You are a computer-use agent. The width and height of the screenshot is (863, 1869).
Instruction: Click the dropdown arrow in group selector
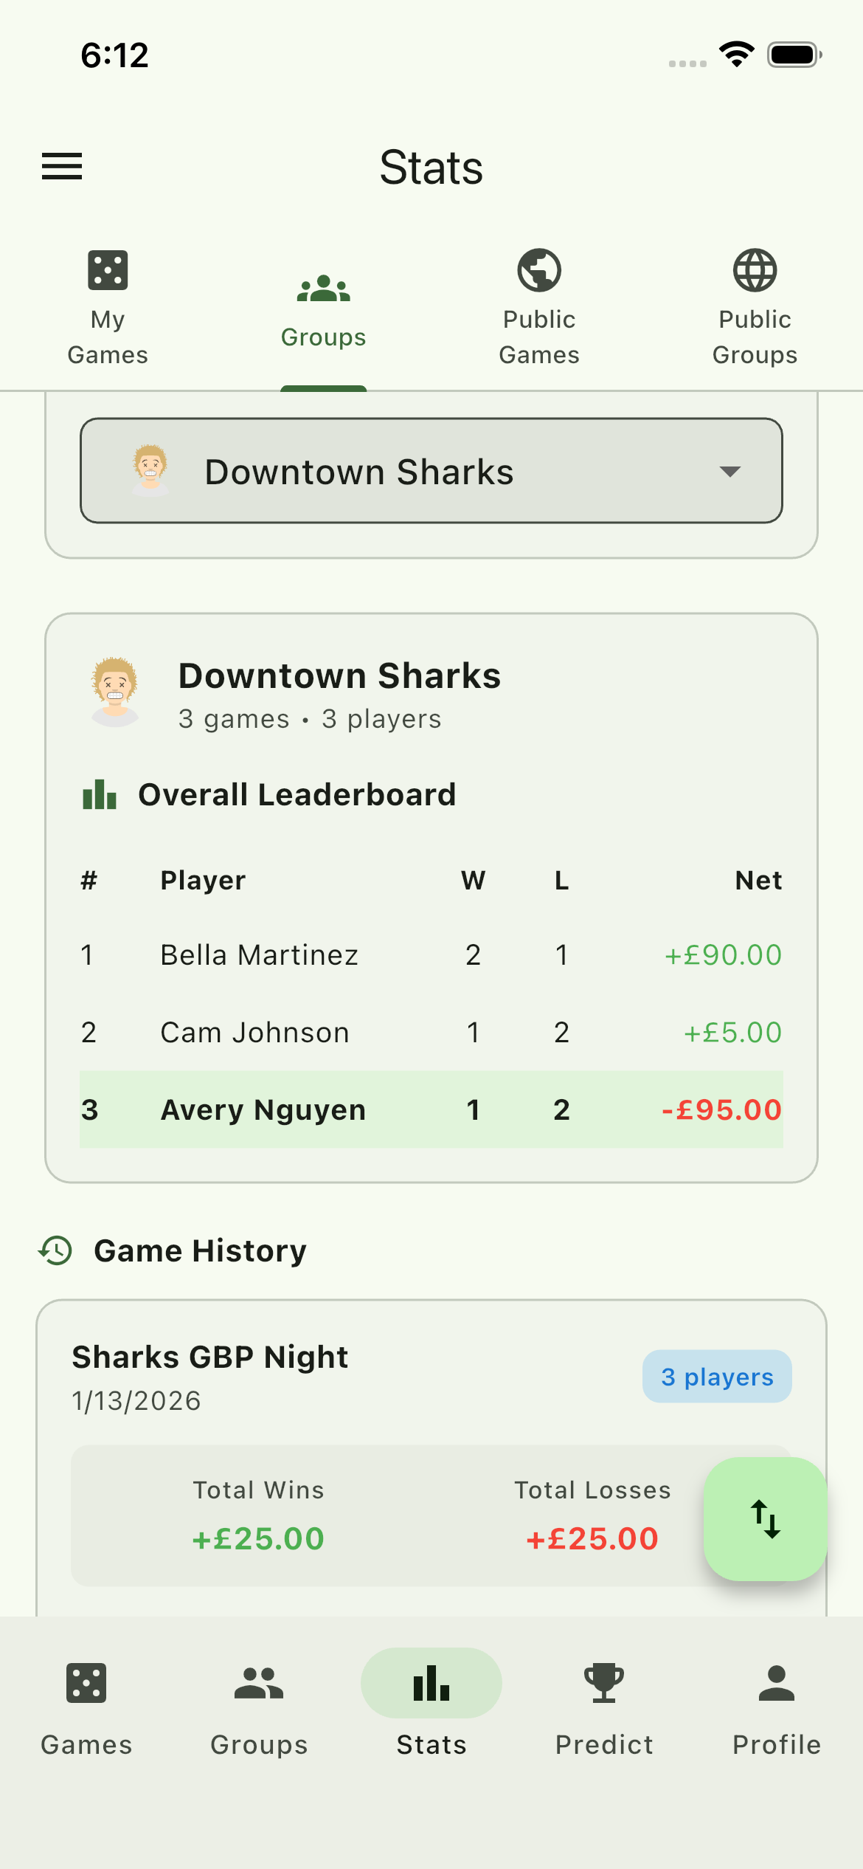click(729, 472)
